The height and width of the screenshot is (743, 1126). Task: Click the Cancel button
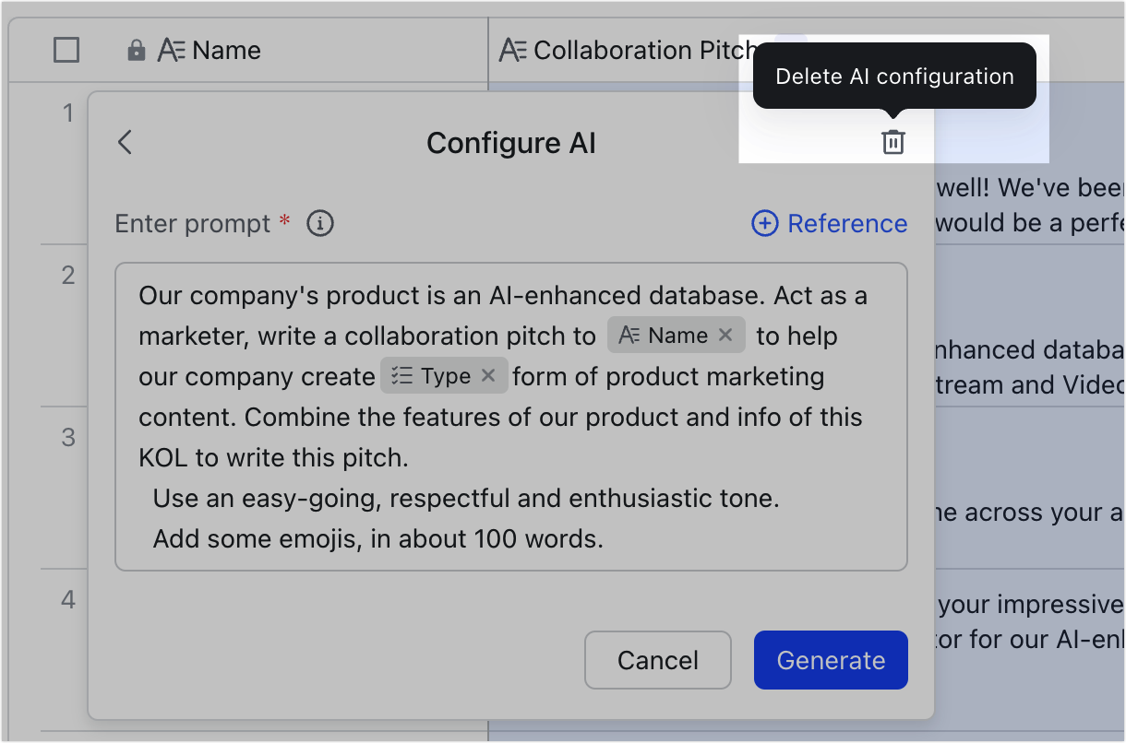(657, 660)
